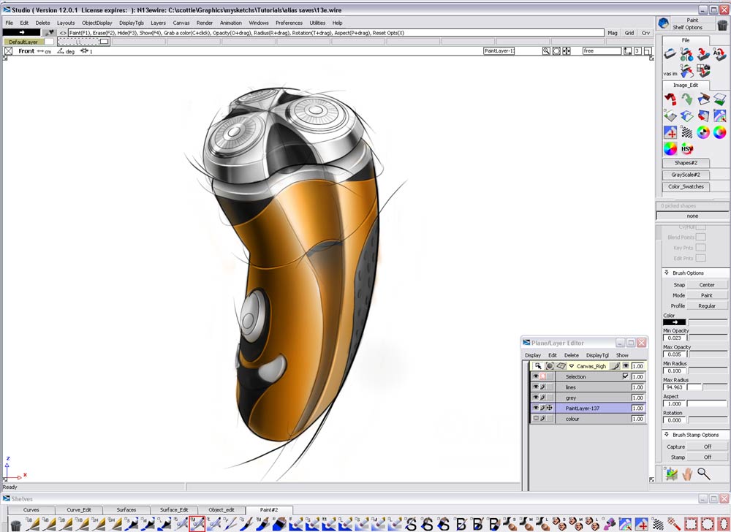Open the Windows menu
The image size is (731, 532).
(259, 23)
